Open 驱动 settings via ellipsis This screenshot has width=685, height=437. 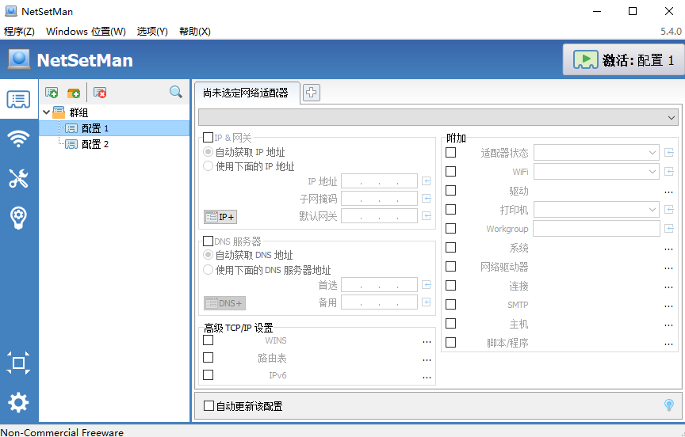point(668,192)
